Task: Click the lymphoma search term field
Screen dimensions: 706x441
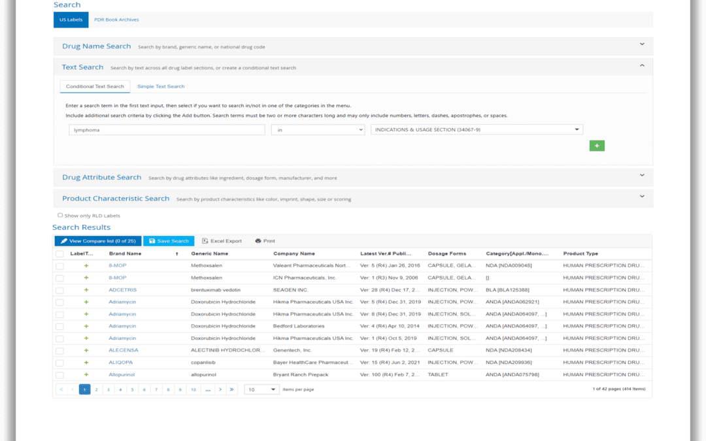Action: (167, 129)
